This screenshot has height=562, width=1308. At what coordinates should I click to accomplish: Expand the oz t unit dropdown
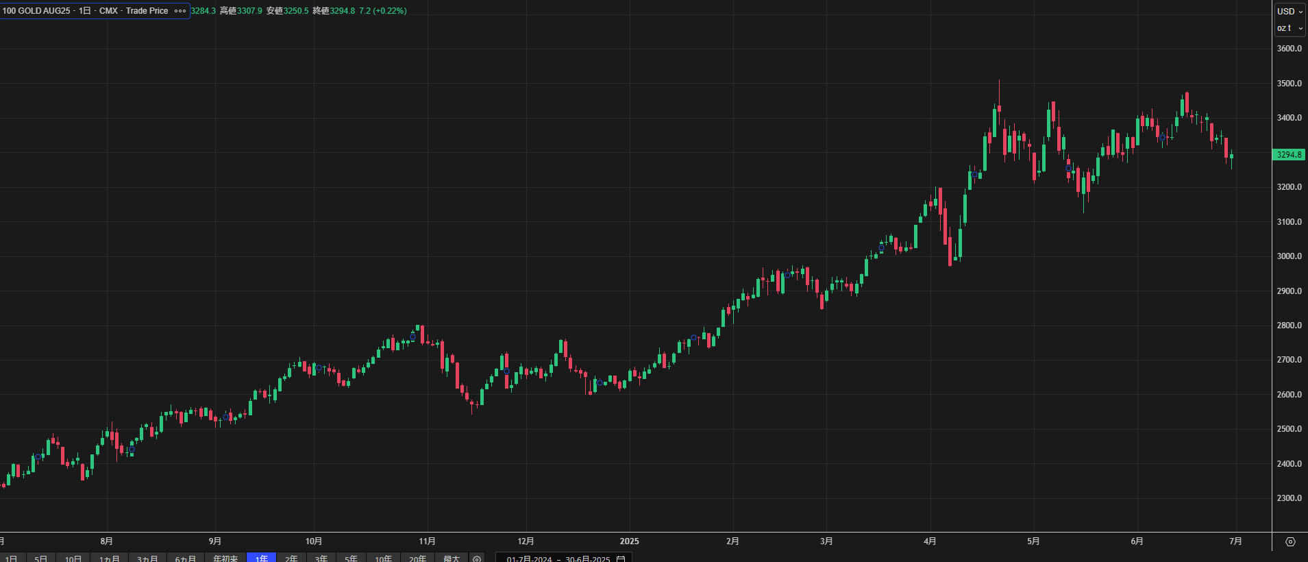coord(1290,28)
